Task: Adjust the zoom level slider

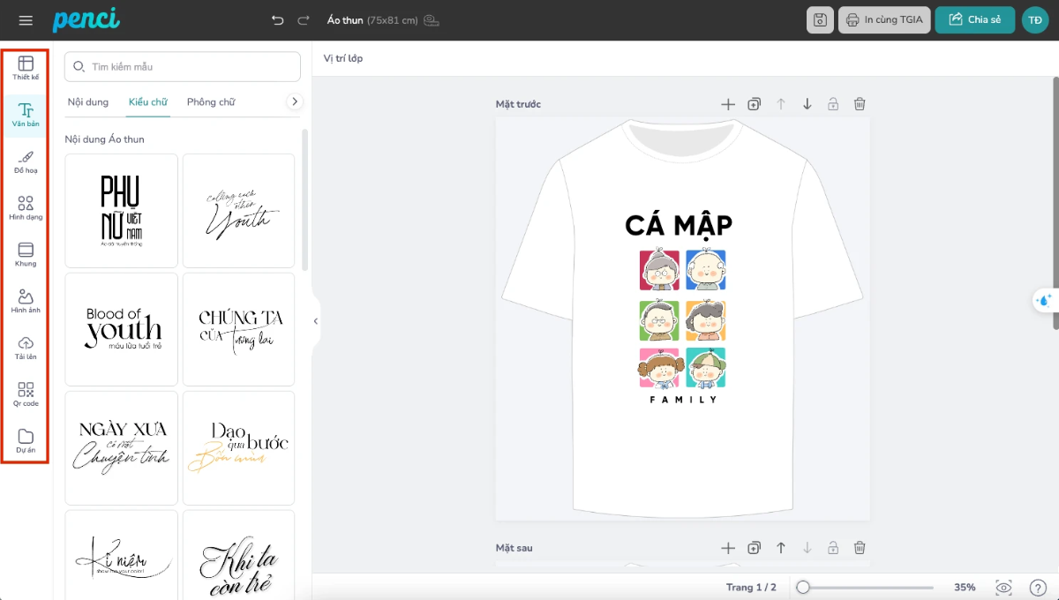Action: [x=803, y=588]
